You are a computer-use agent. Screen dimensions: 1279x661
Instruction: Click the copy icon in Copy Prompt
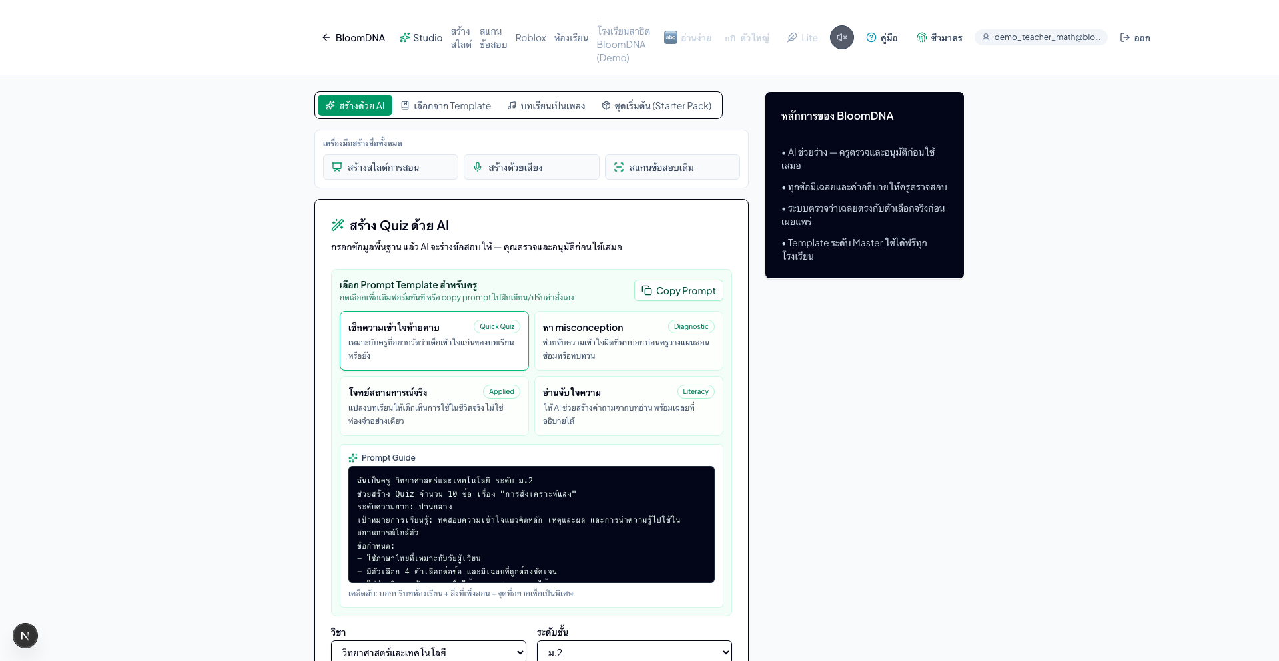[x=647, y=290]
